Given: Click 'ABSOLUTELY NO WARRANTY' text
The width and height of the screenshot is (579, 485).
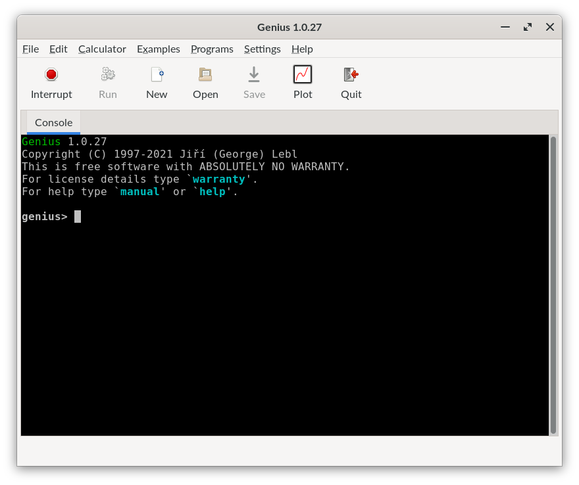Looking at the screenshot, I should [x=271, y=167].
